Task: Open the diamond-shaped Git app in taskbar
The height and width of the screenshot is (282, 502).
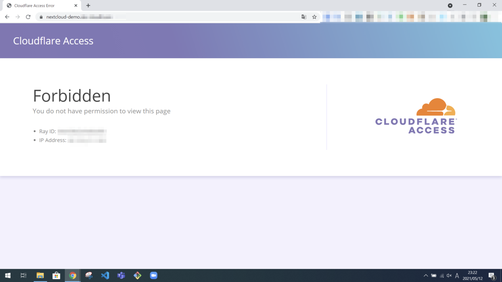Action: pos(137,275)
